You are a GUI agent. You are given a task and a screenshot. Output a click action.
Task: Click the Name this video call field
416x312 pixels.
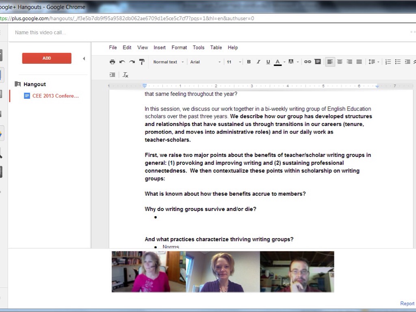(x=40, y=32)
